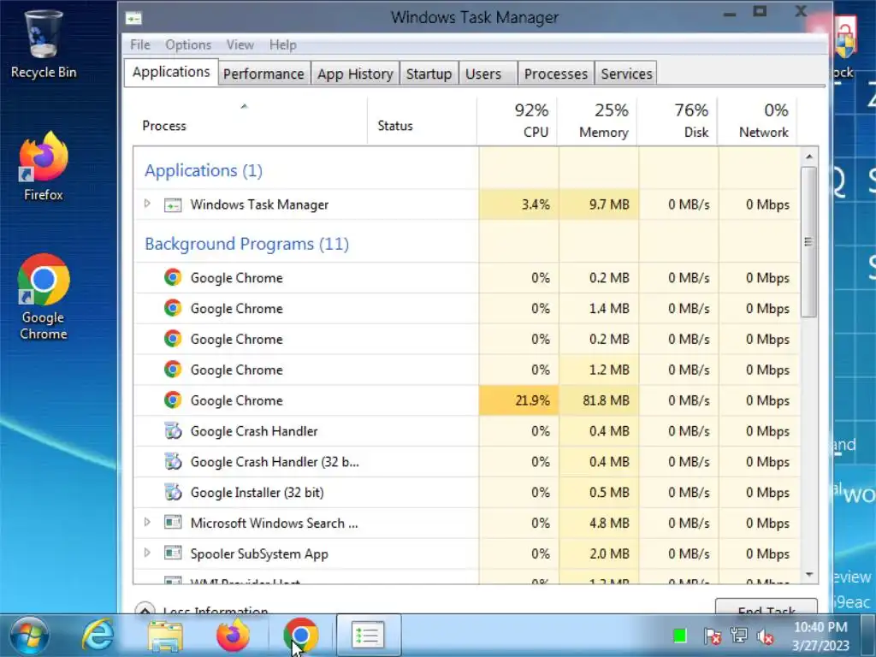Switch to the Startup tab

(x=429, y=74)
